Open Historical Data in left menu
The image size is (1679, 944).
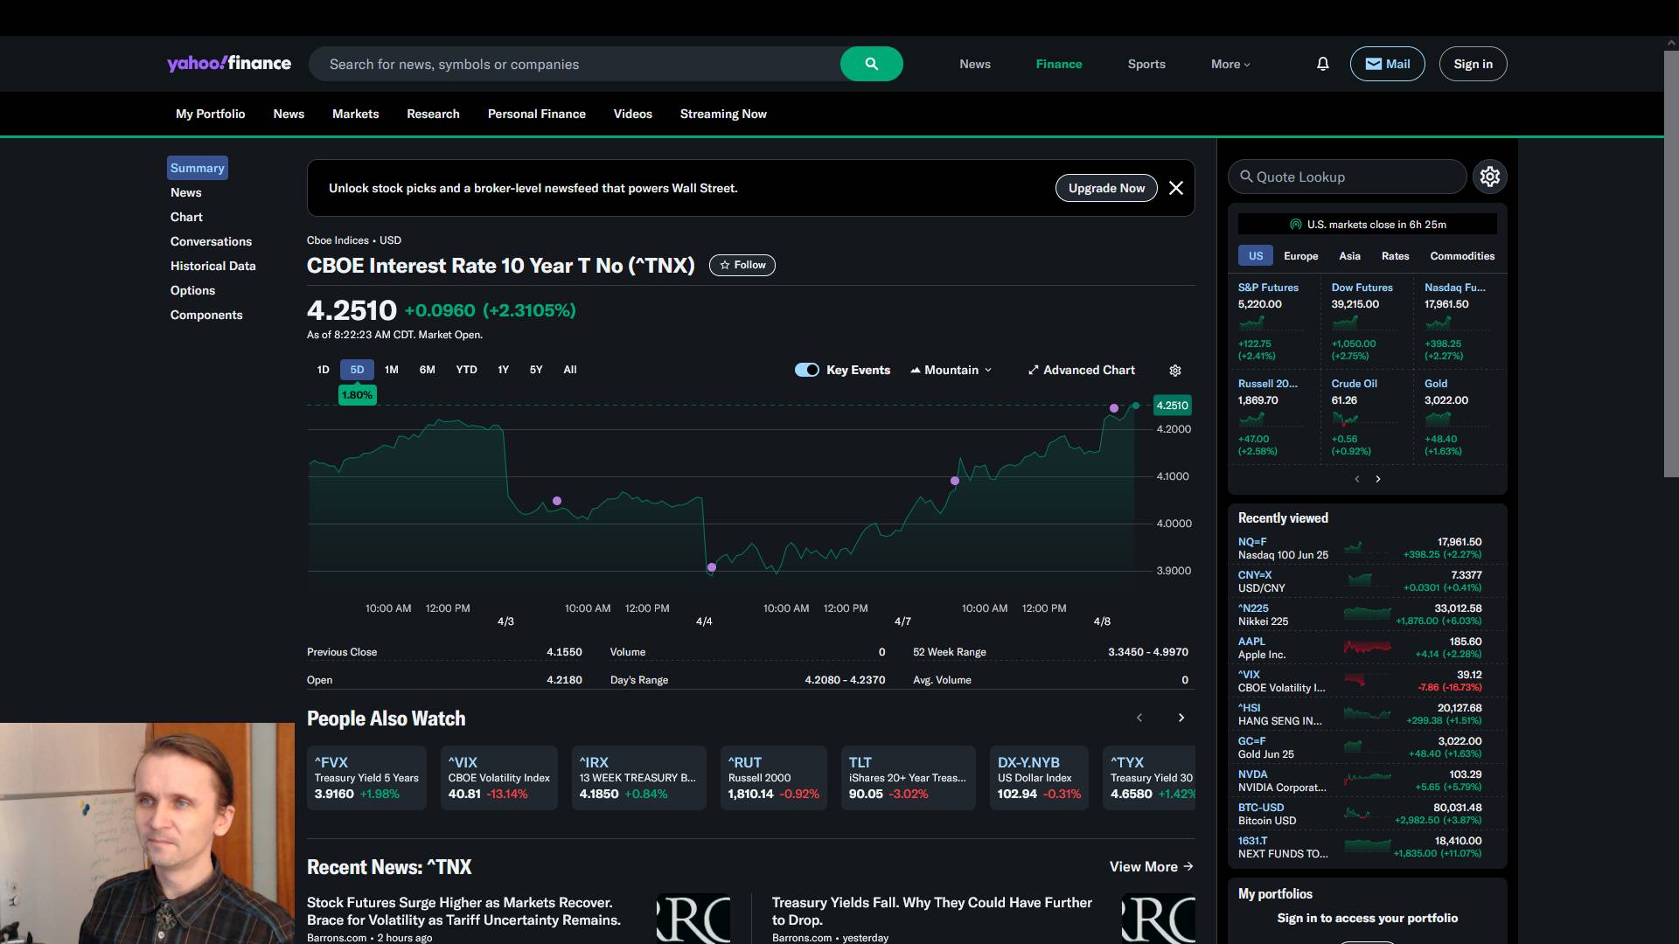[x=212, y=266]
